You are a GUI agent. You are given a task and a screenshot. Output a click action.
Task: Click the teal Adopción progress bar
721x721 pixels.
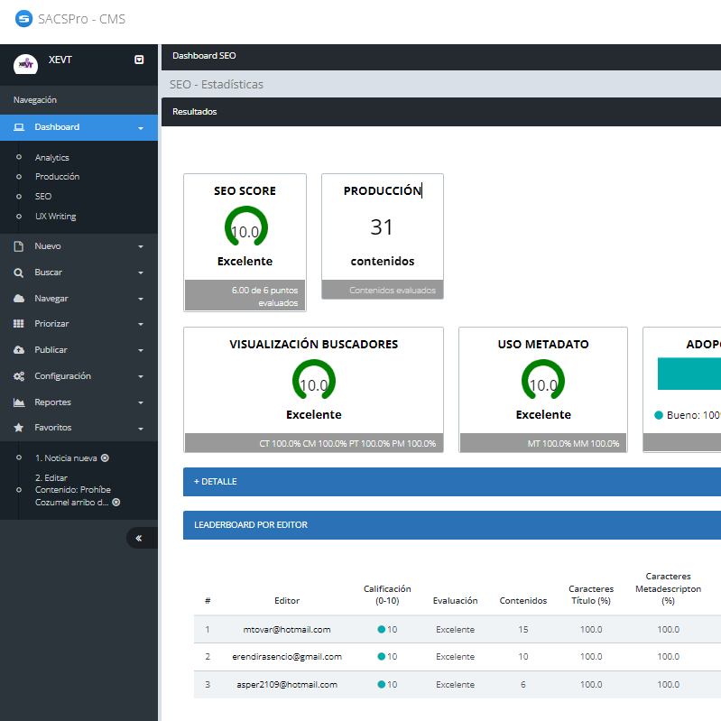pos(690,374)
